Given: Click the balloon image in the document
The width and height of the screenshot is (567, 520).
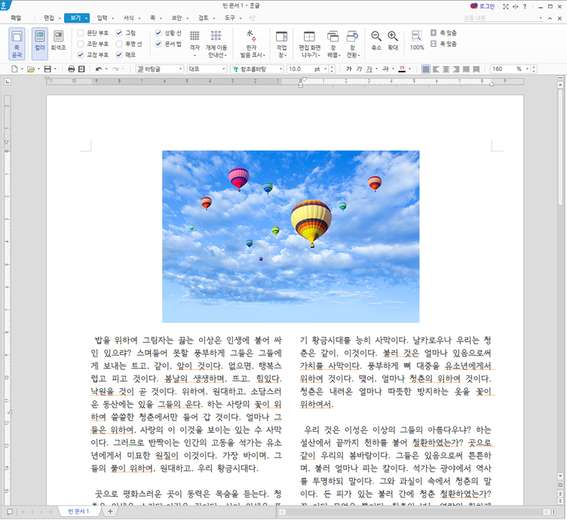Looking at the screenshot, I should click(291, 237).
